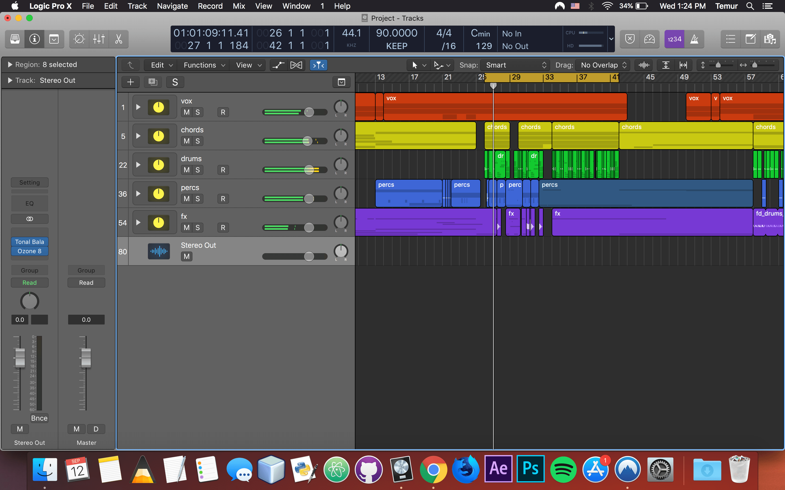Expand the Region inspector disclosure triangle

10,64
